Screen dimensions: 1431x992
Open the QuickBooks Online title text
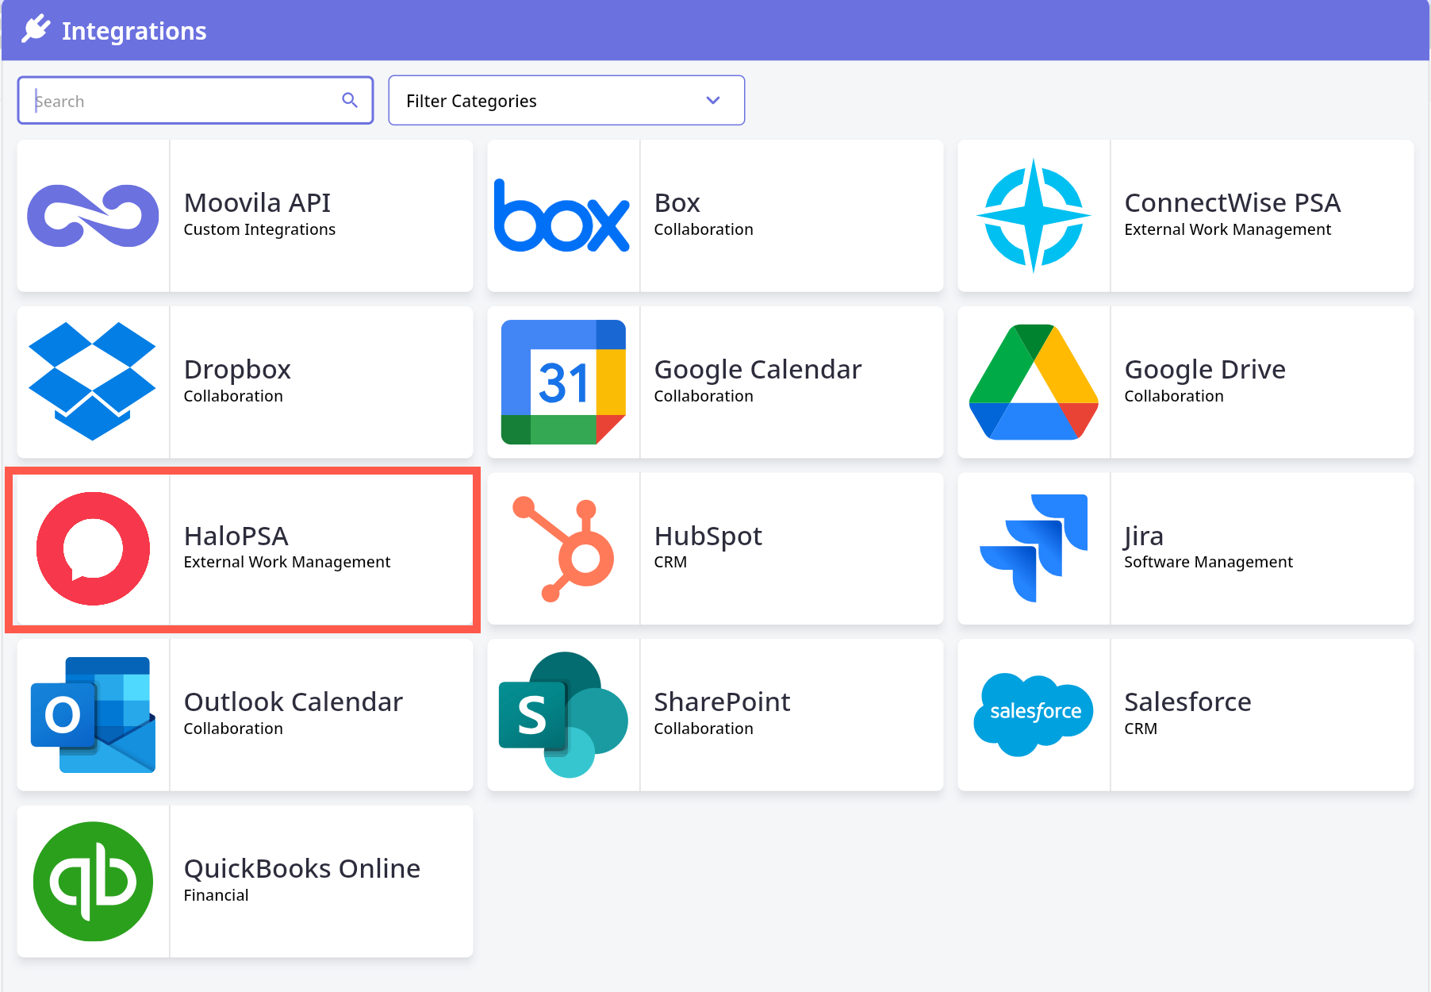tap(301, 869)
